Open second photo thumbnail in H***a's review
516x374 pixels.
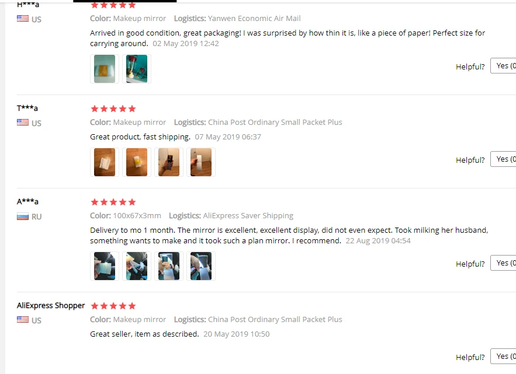[x=137, y=69]
